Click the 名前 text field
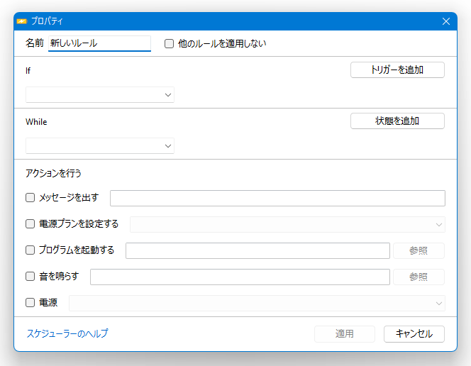Screen dimensions: 471x366 pos(100,43)
